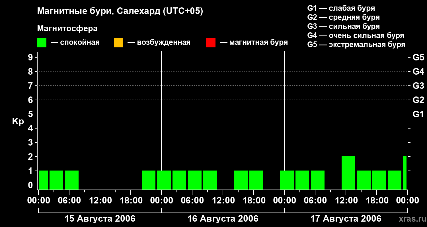The width and height of the screenshot is (427, 227).
Task: Click the 'Kp' axis title
Action: tap(18, 122)
